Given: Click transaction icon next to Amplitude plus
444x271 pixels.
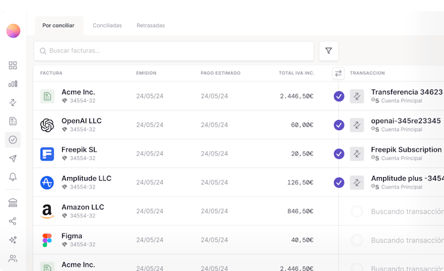Looking at the screenshot, I should 356,183.
